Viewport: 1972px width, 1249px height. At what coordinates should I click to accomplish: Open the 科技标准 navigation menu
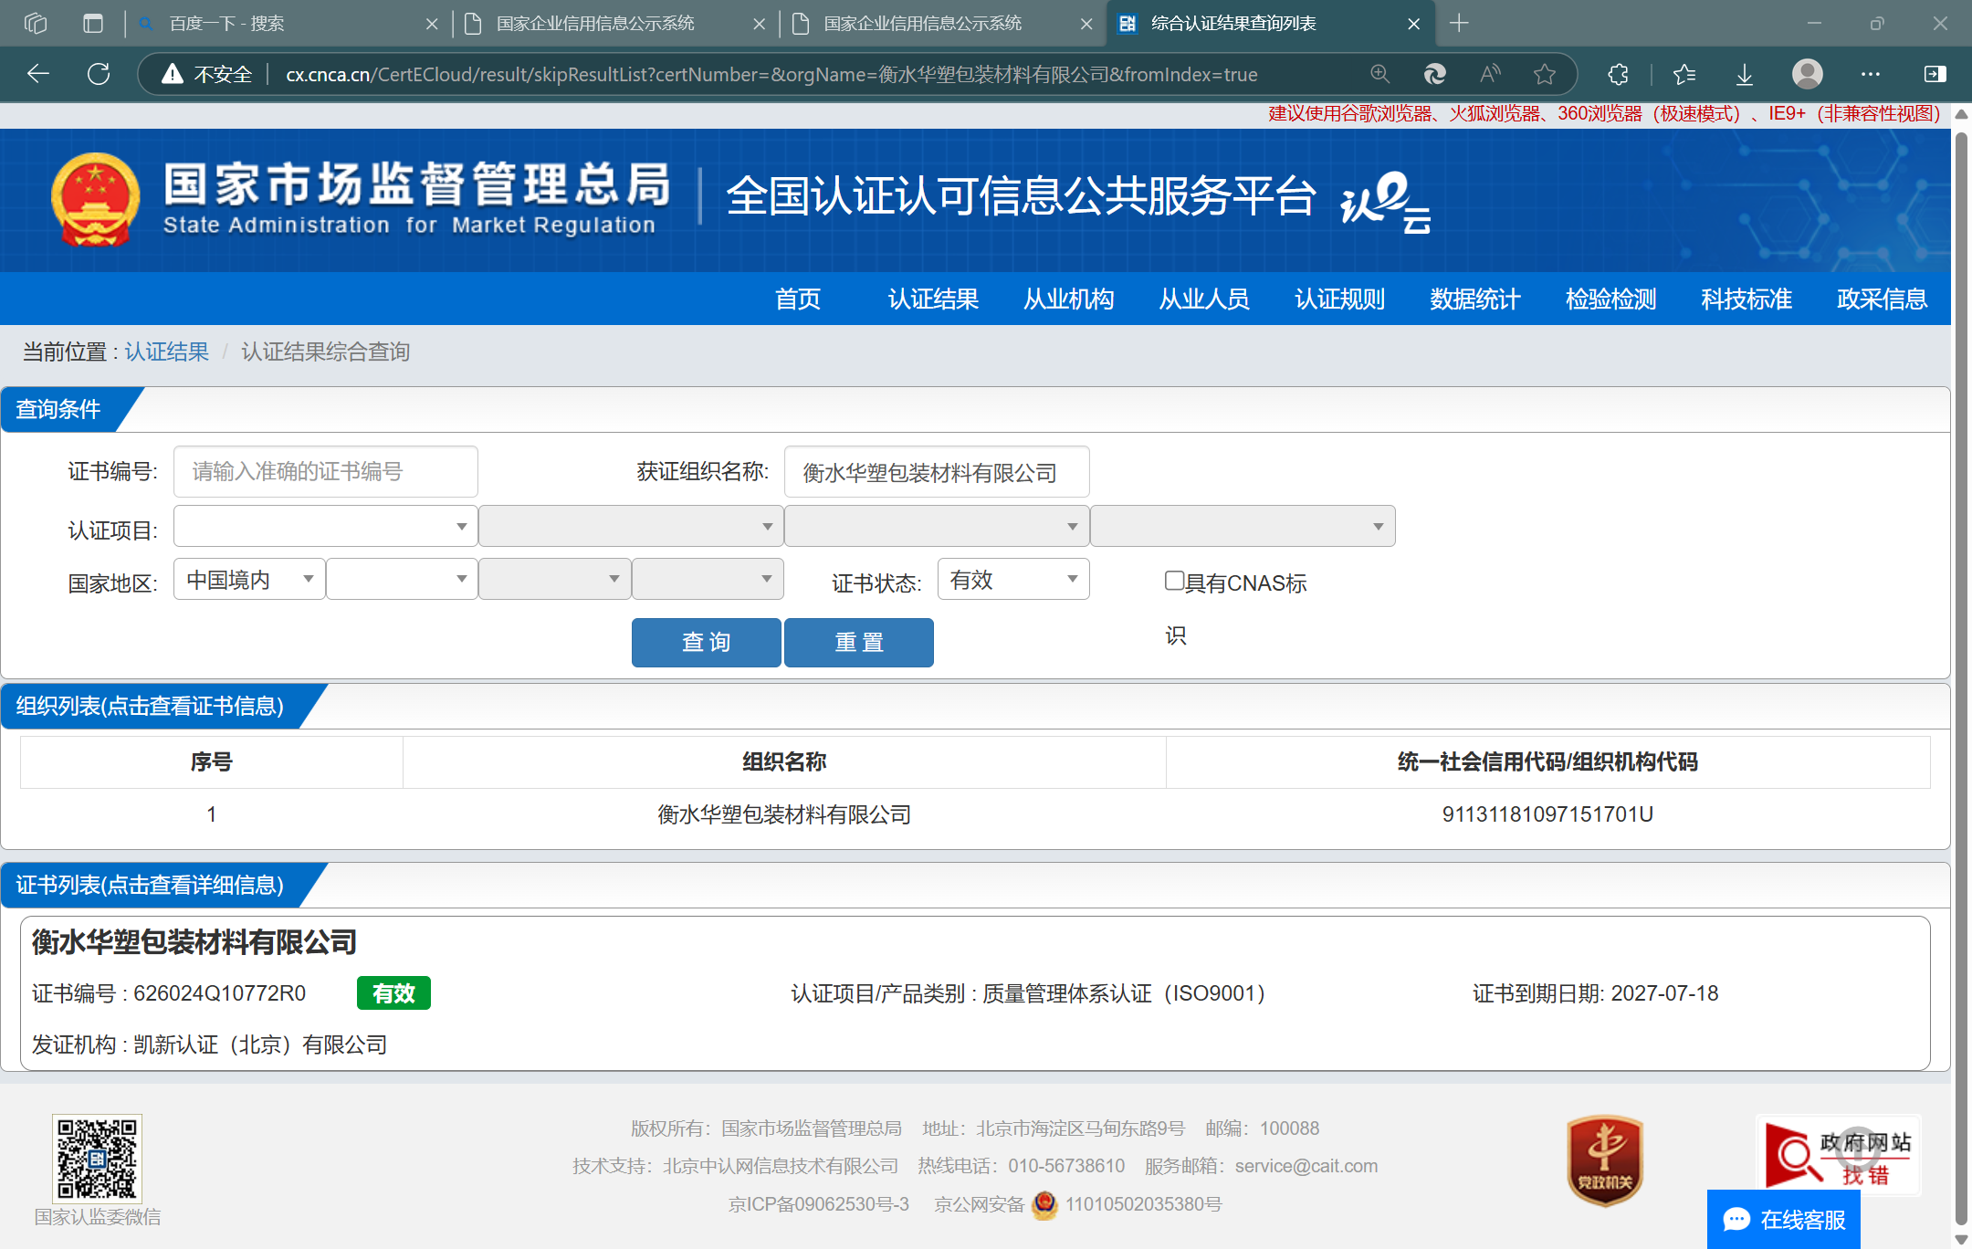click(x=1746, y=299)
